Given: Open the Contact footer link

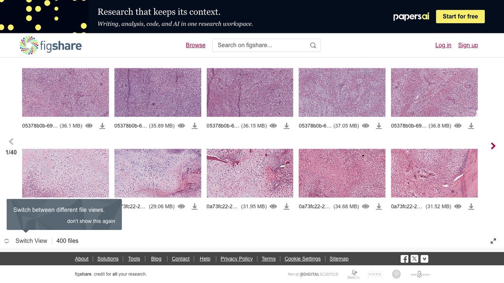Looking at the screenshot, I should [x=181, y=259].
